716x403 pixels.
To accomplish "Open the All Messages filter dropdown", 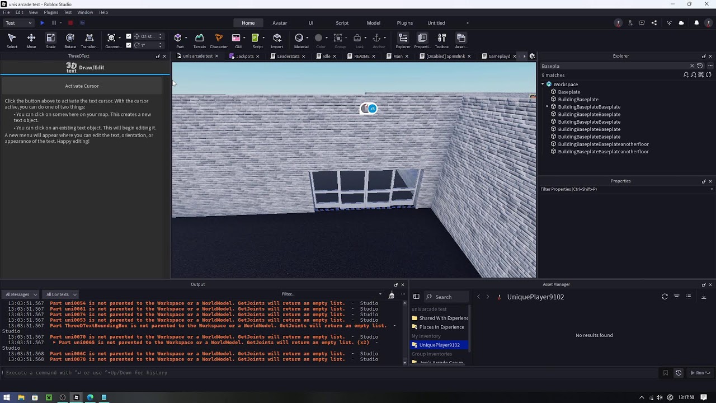I will (21, 294).
